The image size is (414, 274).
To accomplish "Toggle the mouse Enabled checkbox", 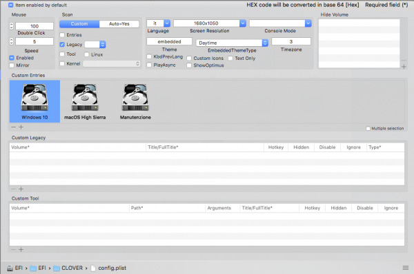I will click(x=12, y=58).
